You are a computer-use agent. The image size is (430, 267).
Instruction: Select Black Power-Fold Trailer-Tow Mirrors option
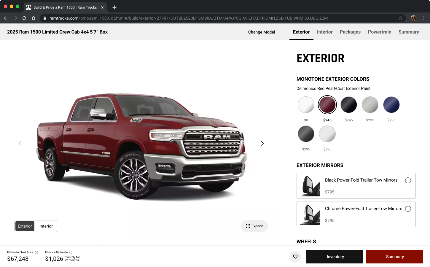click(x=356, y=186)
